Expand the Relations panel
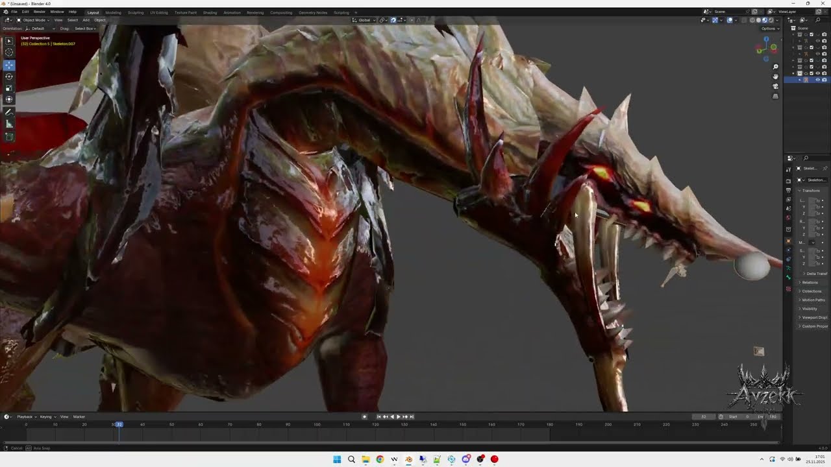 coord(810,282)
